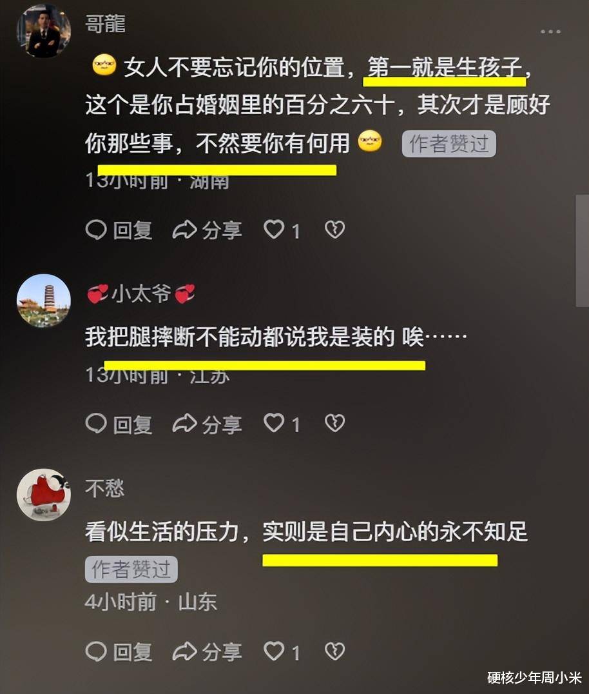Dislike 小太爷's comment with broken heart

click(334, 423)
